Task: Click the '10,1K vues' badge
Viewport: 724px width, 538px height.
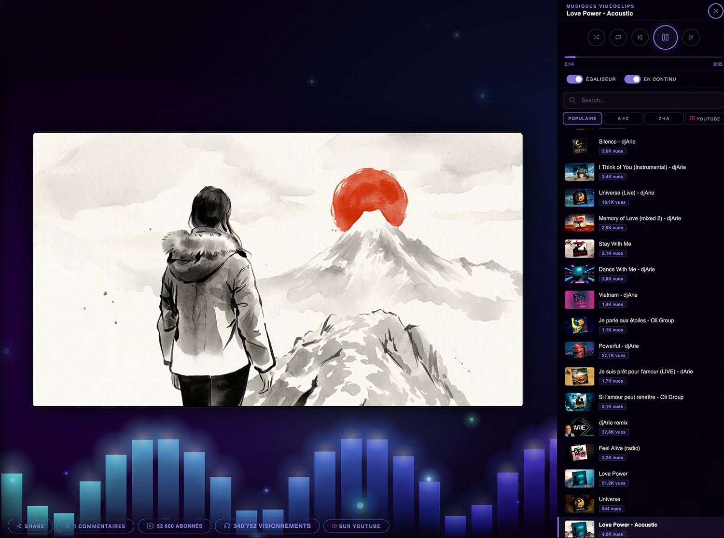Action: [613, 202]
